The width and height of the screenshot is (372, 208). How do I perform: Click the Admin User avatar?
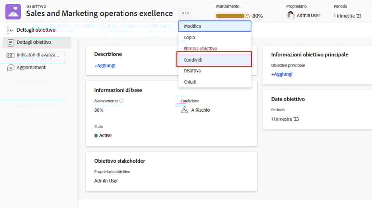pos(291,15)
